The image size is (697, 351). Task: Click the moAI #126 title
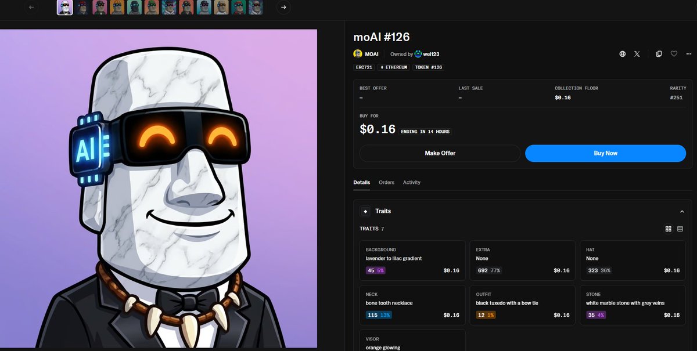pos(382,37)
